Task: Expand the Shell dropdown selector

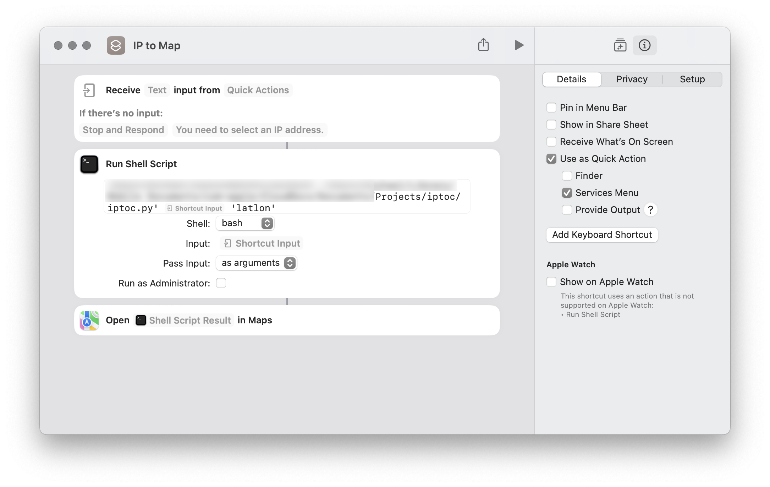Action: [x=267, y=223]
